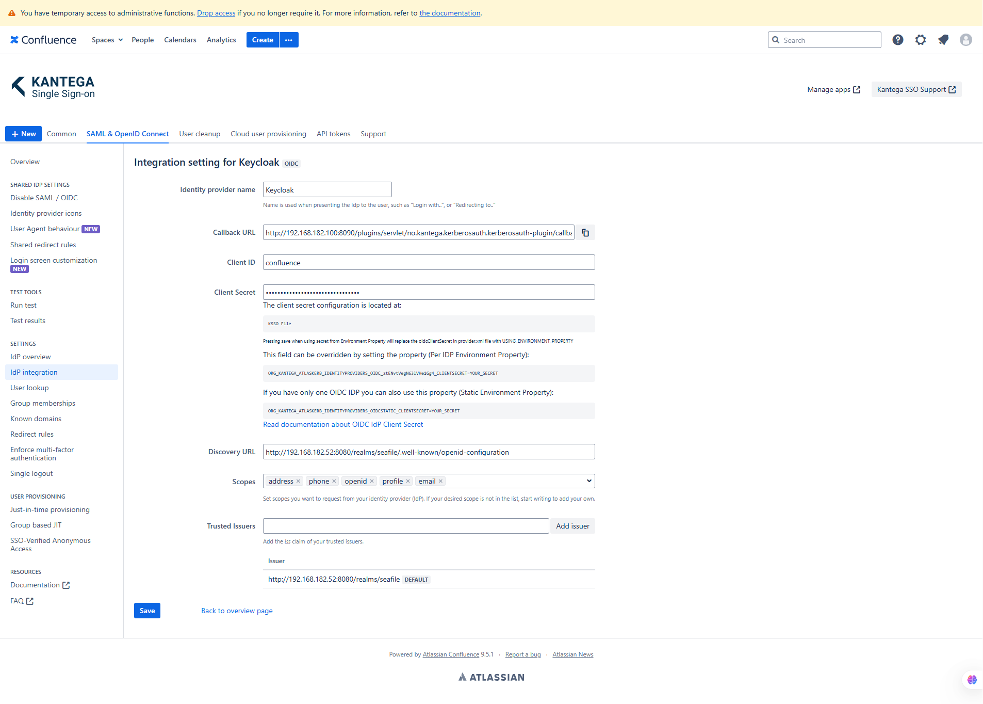Click the Trusted Issuers input field
Screen dimensions: 983x704
[406, 526]
